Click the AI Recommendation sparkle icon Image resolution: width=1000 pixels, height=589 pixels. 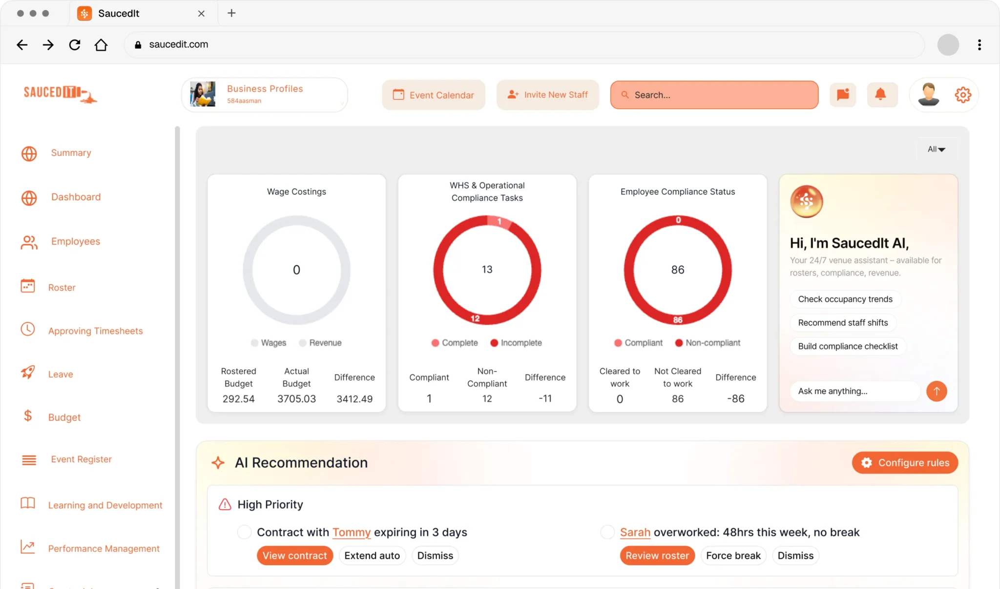tap(218, 463)
